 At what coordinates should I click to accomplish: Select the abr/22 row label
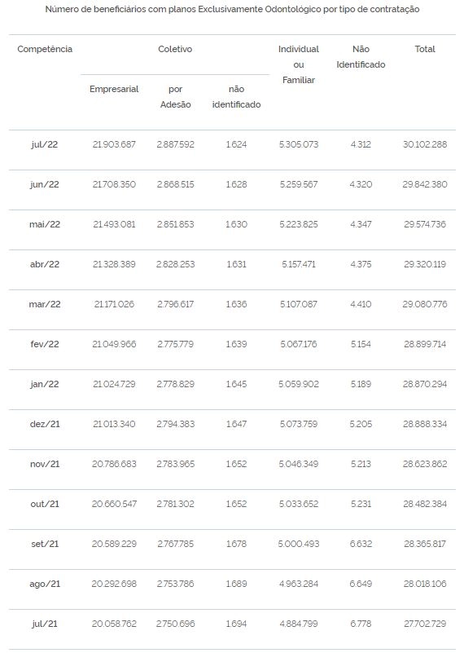45,264
